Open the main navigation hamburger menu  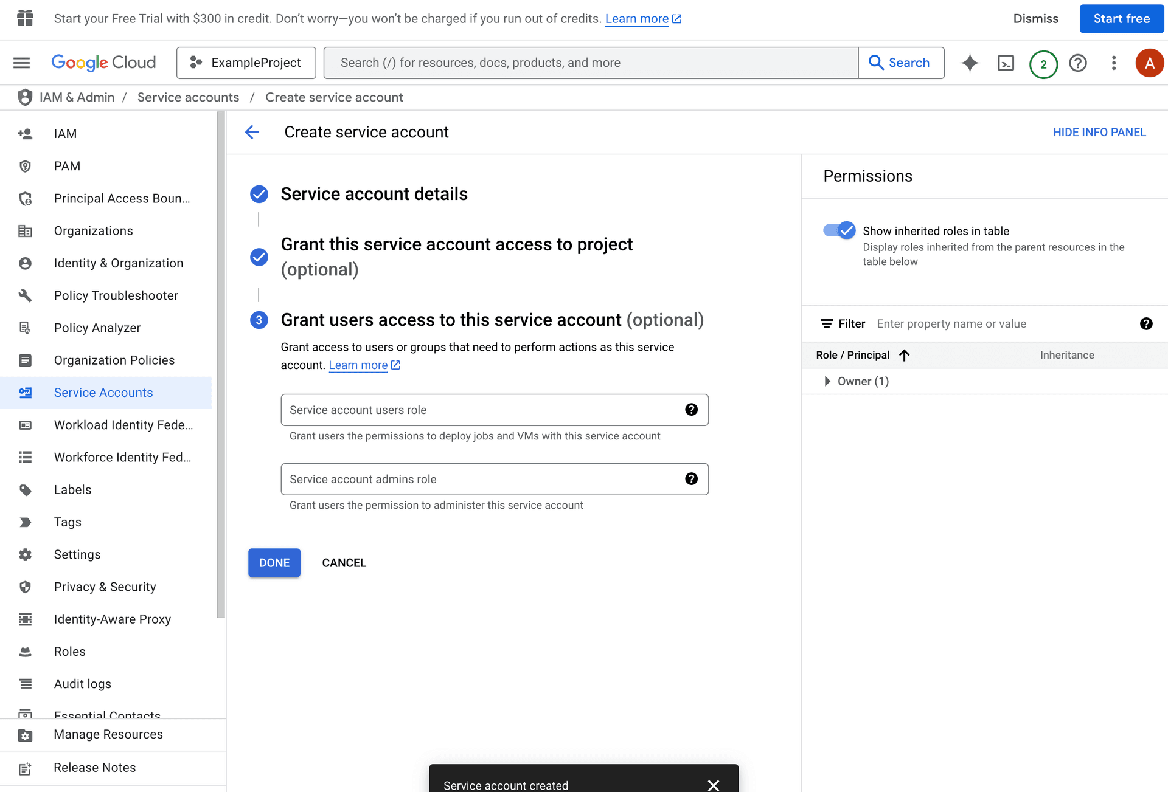[x=22, y=63]
